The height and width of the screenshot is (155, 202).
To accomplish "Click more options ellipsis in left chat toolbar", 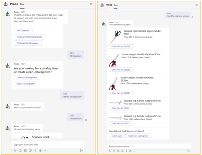I will (x=45, y=151).
